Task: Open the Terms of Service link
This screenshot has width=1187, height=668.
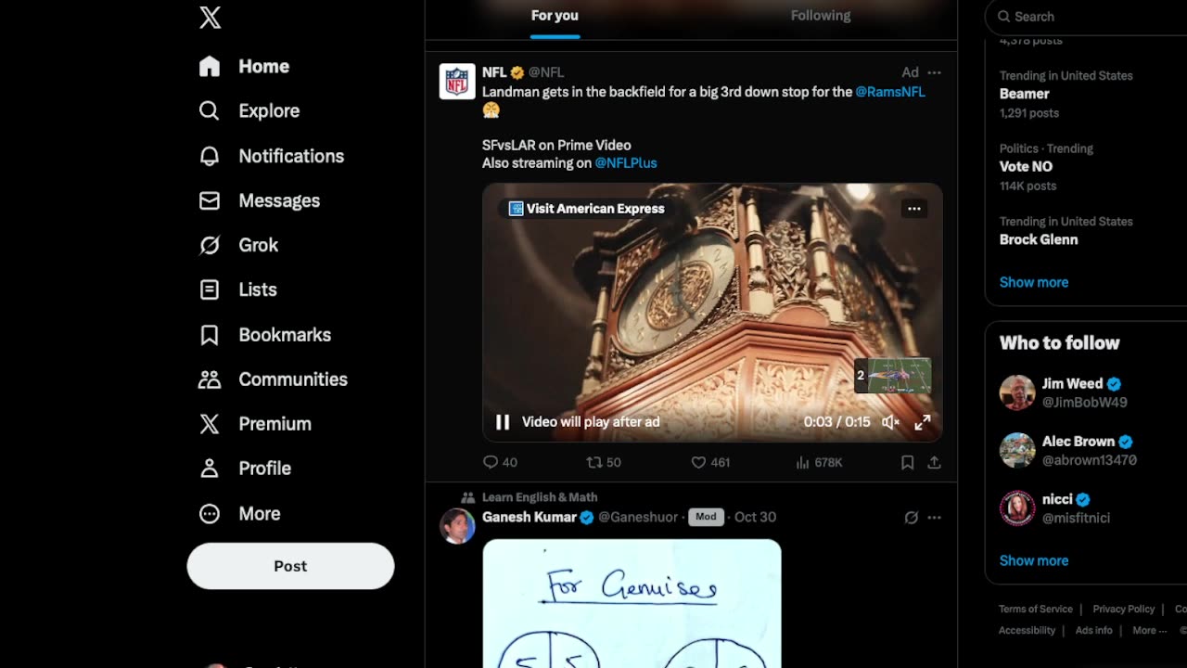Action: [x=1036, y=610]
